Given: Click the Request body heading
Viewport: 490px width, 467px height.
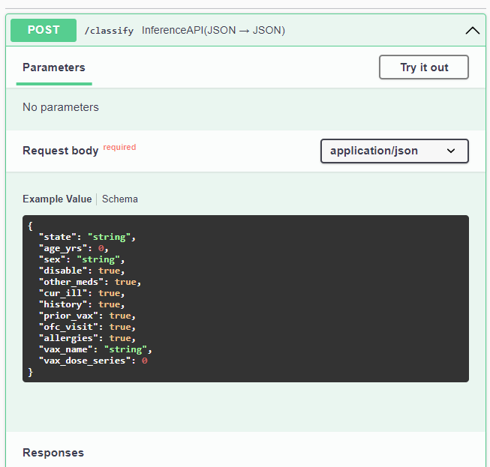Looking at the screenshot, I should 61,151.
